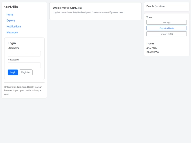The width and height of the screenshot is (191, 143).
Task: Open Settings from the Tools panel
Action: click(167, 22)
